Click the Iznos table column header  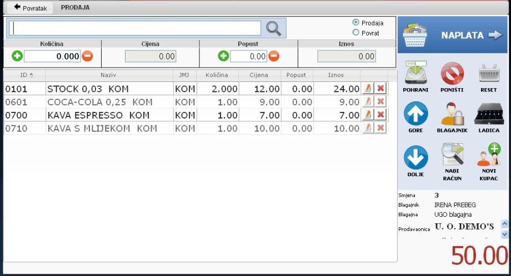[x=336, y=75]
